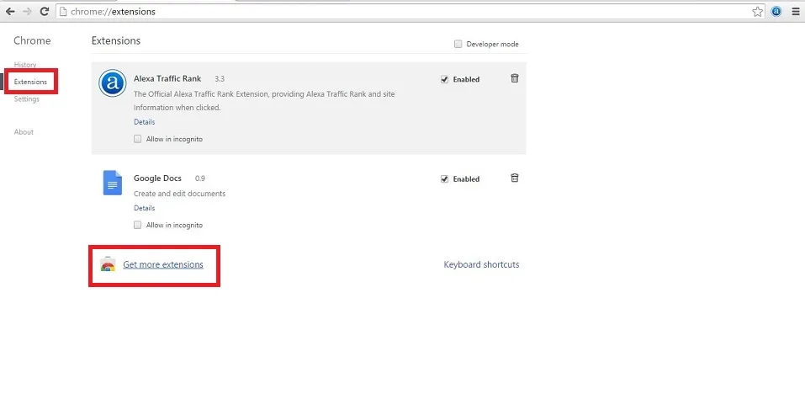The image size is (805, 415).
Task: Click the Google Docs document icon
Action: pos(113,183)
